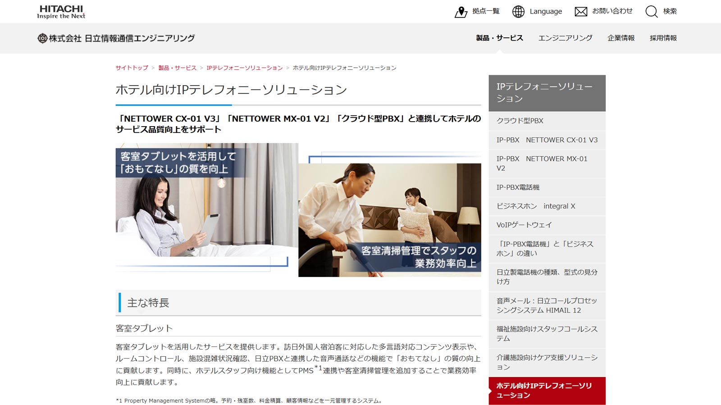The image size is (721, 405).
Task: Open クラウド型PBX in the sidebar
Action: pos(547,121)
